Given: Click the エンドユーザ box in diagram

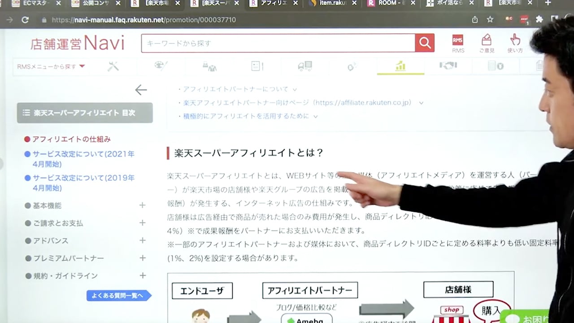Looking at the screenshot, I should pos(202,290).
